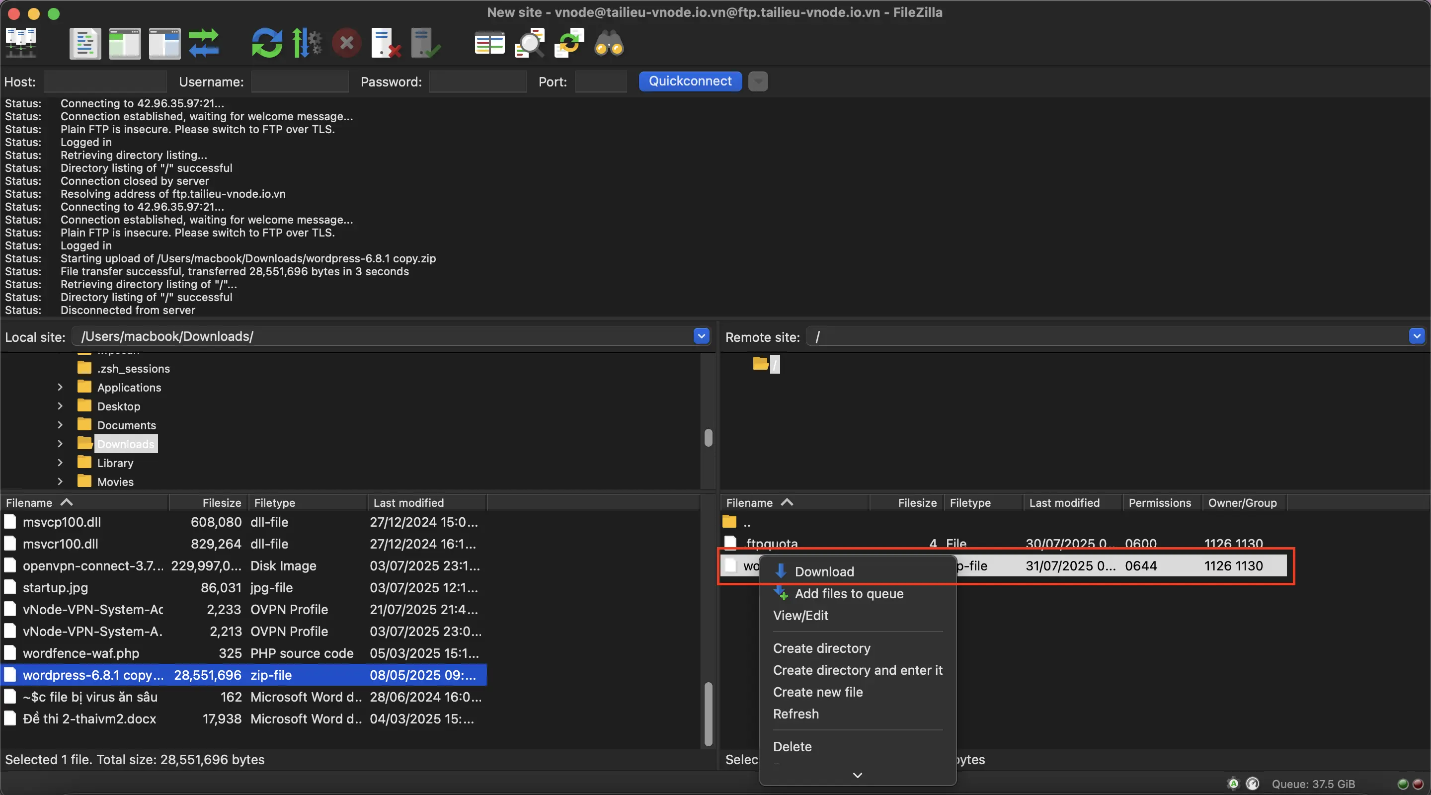Click the red activity indicator light
Viewport: 1431px width, 795px height.
tap(1418, 784)
